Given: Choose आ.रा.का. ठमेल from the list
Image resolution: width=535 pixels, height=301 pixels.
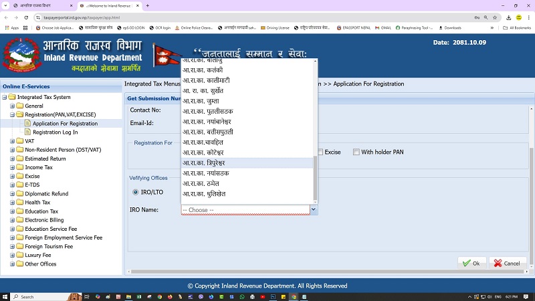Looking at the screenshot, I should (x=247, y=183).
